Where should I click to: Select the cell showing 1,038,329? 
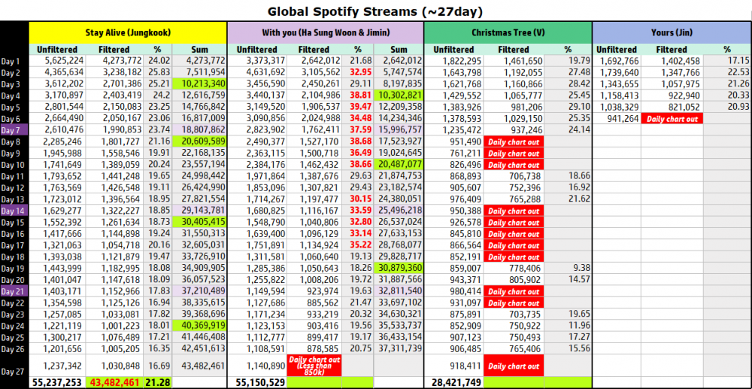tap(617, 107)
